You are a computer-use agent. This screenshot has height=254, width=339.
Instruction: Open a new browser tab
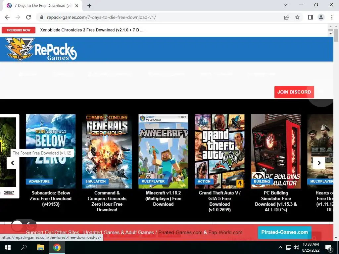(x=89, y=6)
